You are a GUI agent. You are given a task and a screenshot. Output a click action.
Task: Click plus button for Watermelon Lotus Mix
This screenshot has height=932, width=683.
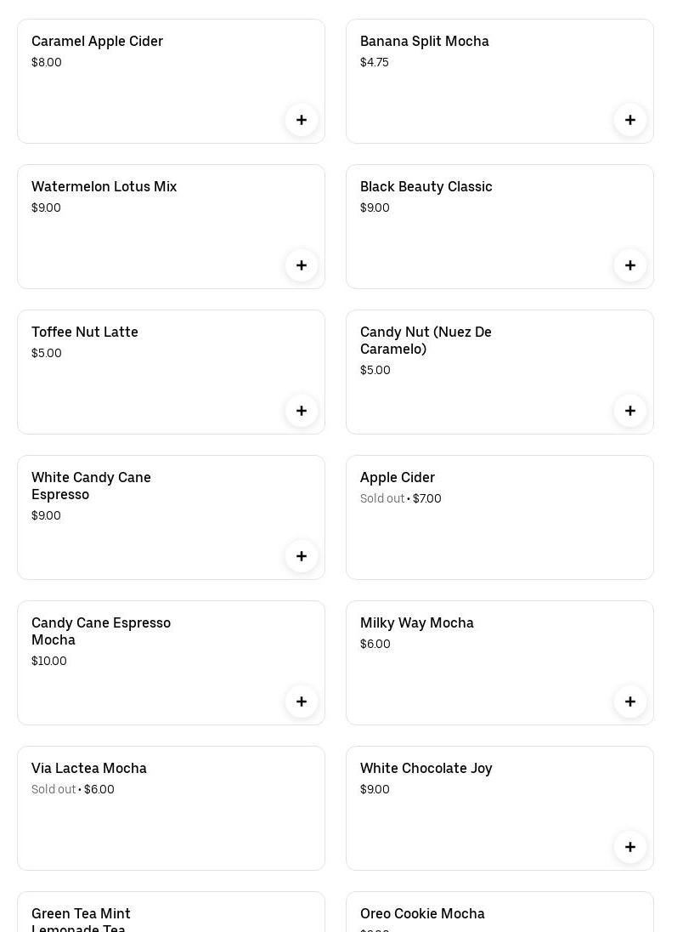[x=302, y=265]
